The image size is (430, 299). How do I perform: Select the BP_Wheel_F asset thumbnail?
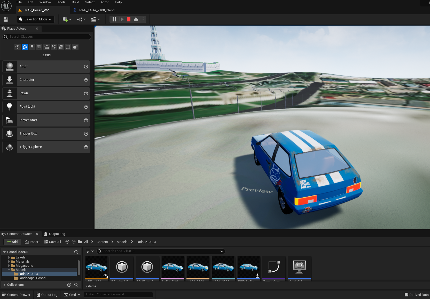[122, 268]
